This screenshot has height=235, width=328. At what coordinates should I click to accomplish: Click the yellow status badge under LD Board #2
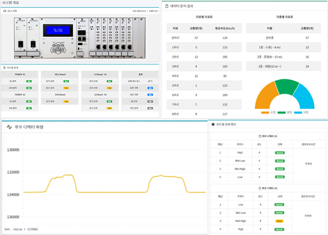pos(109,108)
